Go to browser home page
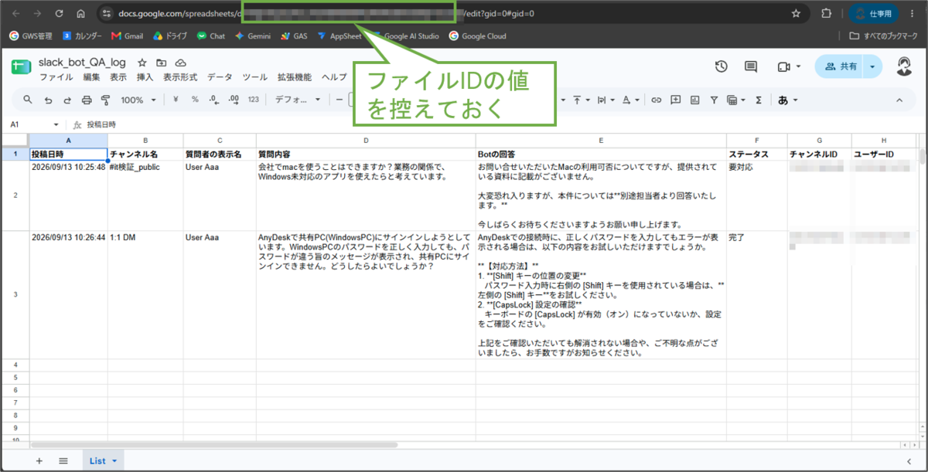Image resolution: width=928 pixels, height=472 pixels. click(81, 13)
